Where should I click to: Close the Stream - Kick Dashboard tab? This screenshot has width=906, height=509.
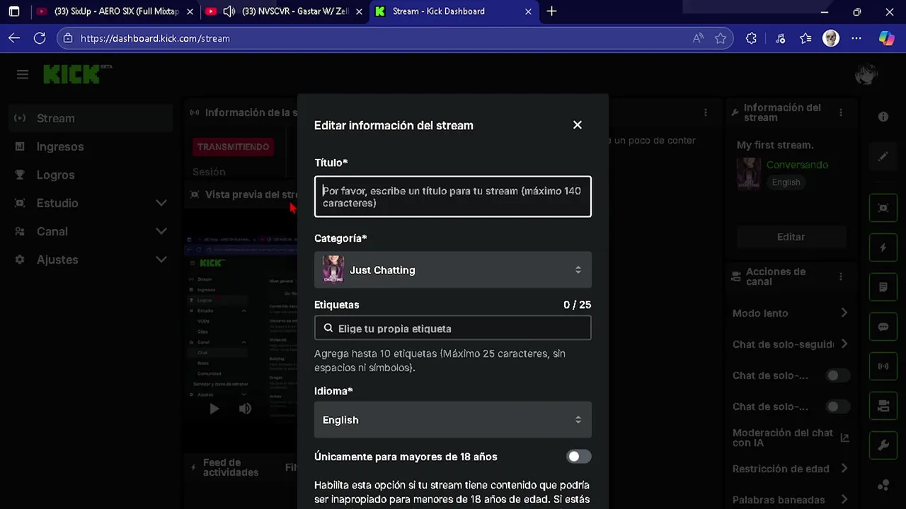click(529, 11)
